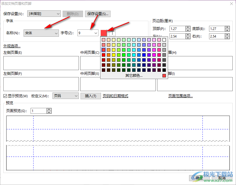The image size is (236, 185).
Task: Cancel with 取消 button
Action: [x=222, y=178]
